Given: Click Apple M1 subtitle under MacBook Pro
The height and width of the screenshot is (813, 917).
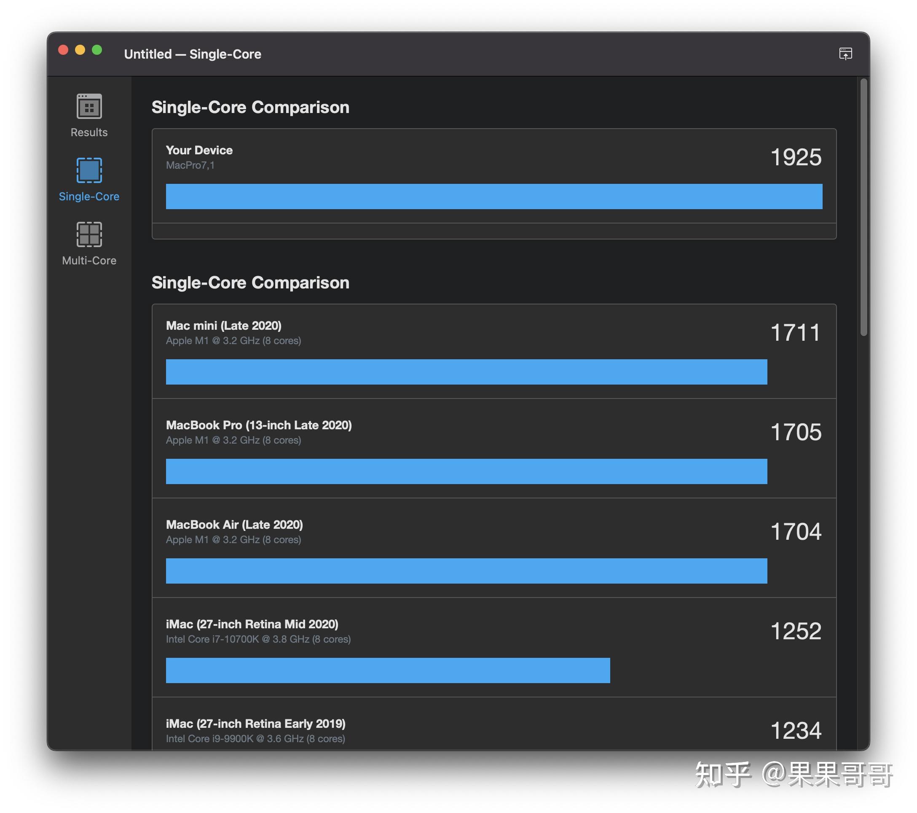Looking at the screenshot, I should click(233, 440).
